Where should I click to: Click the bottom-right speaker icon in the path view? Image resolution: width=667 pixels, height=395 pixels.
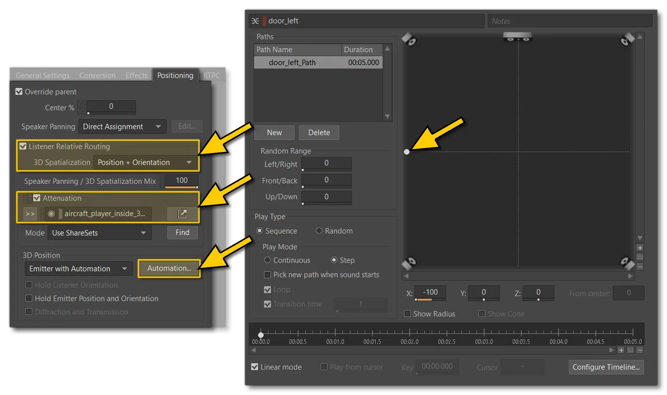(627, 262)
